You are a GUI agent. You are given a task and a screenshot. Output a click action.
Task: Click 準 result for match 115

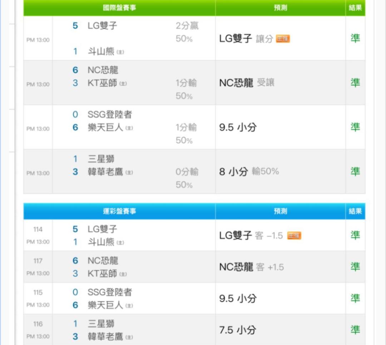(355, 298)
